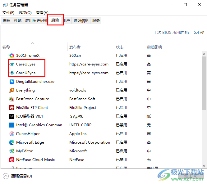Select the ICO提取器 V0.1 icon
Screen dimensions: 207x184
click(12, 116)
